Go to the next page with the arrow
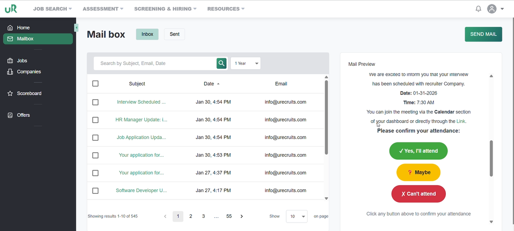 242,216
